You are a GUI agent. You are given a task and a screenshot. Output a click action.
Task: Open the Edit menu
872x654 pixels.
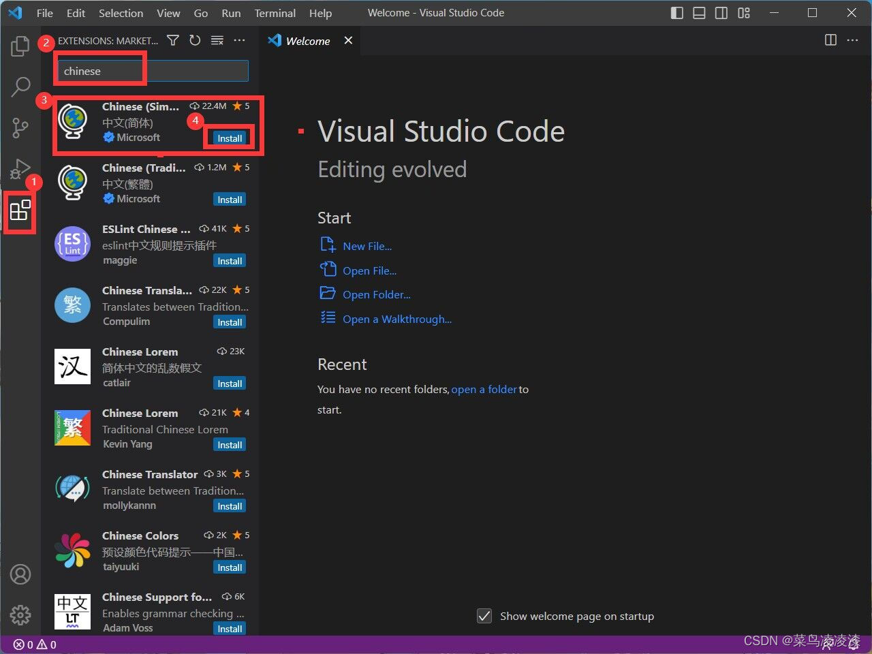pyautogui.click(x=76, y=13)
